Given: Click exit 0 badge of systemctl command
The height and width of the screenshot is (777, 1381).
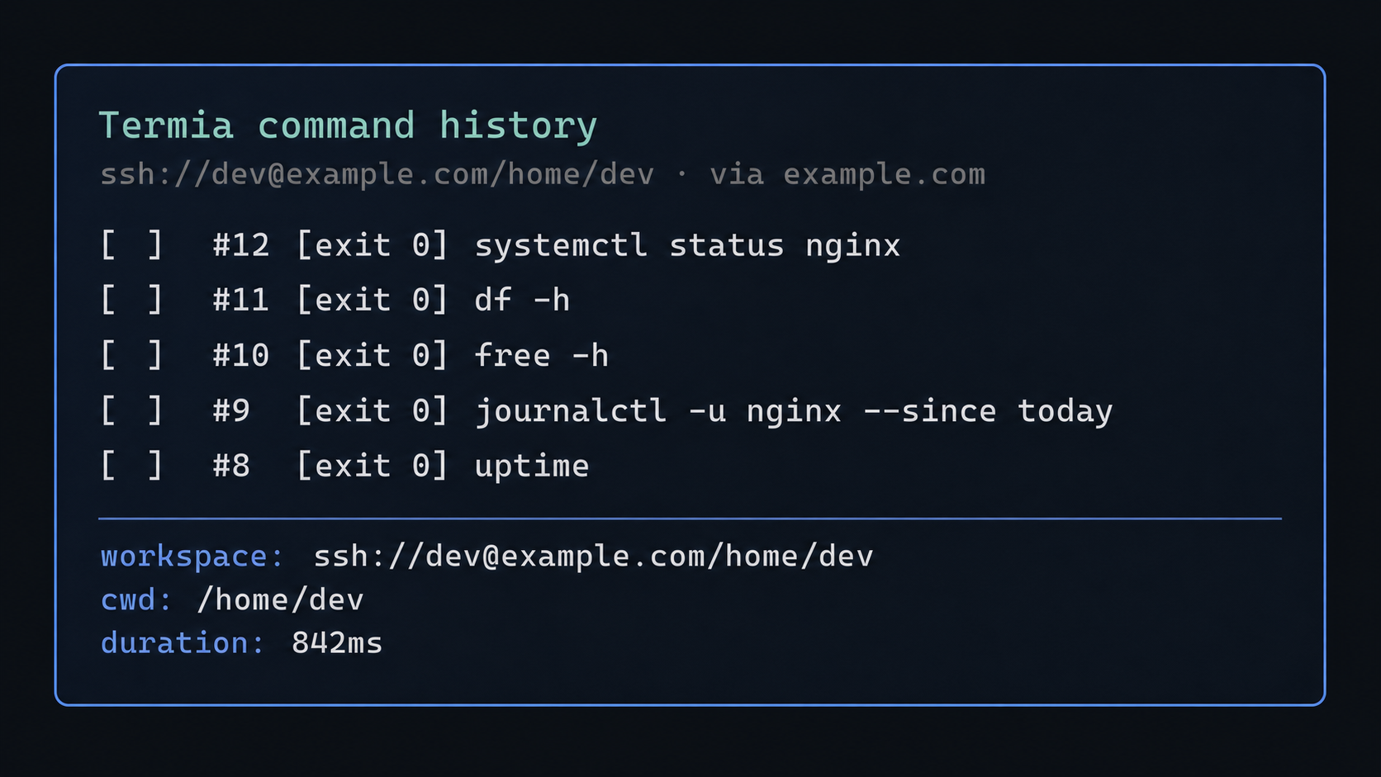Looking at the screenshot, I should coord(373,245).
